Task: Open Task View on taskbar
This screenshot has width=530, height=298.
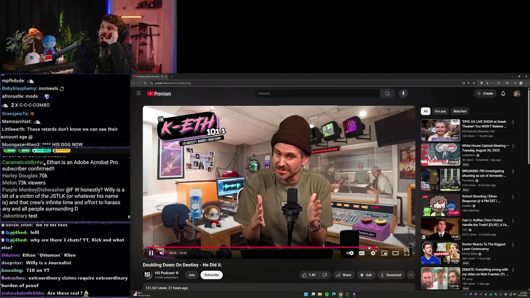Action: click(313, 294)
